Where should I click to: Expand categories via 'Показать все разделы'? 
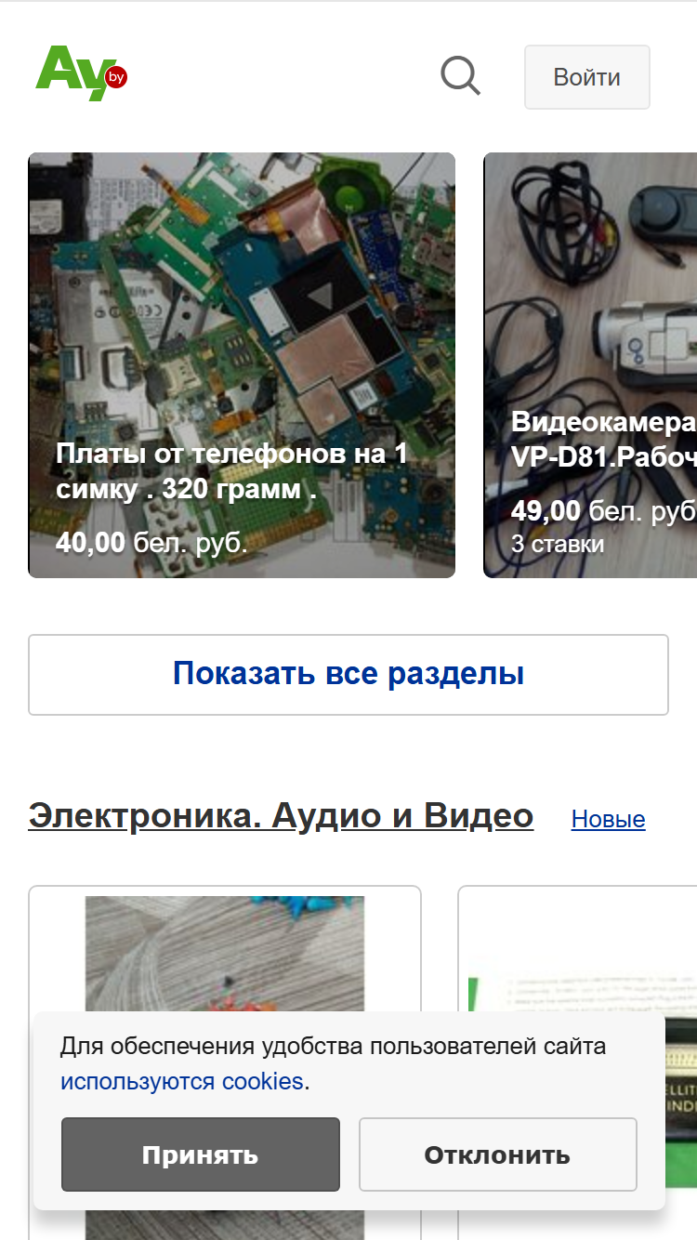348,675
